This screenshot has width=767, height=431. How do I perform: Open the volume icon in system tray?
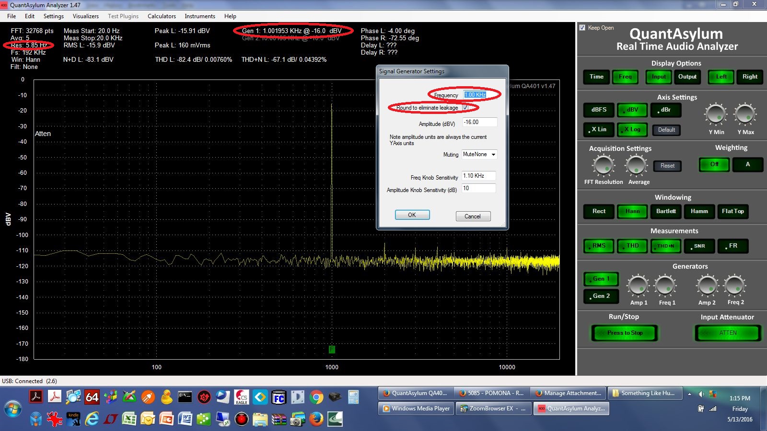(x=701, y=394)
